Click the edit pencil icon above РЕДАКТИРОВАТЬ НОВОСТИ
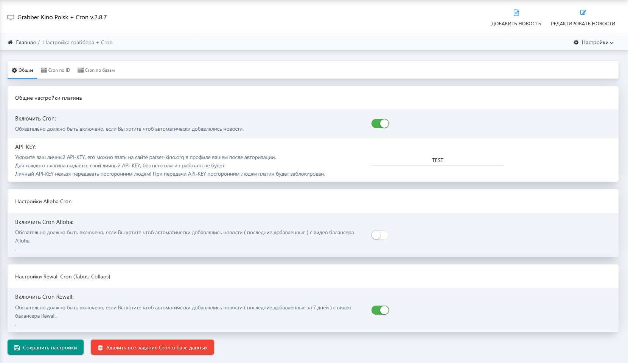The width and height of the screenshot is (628, 363). (x=583, y=12)
